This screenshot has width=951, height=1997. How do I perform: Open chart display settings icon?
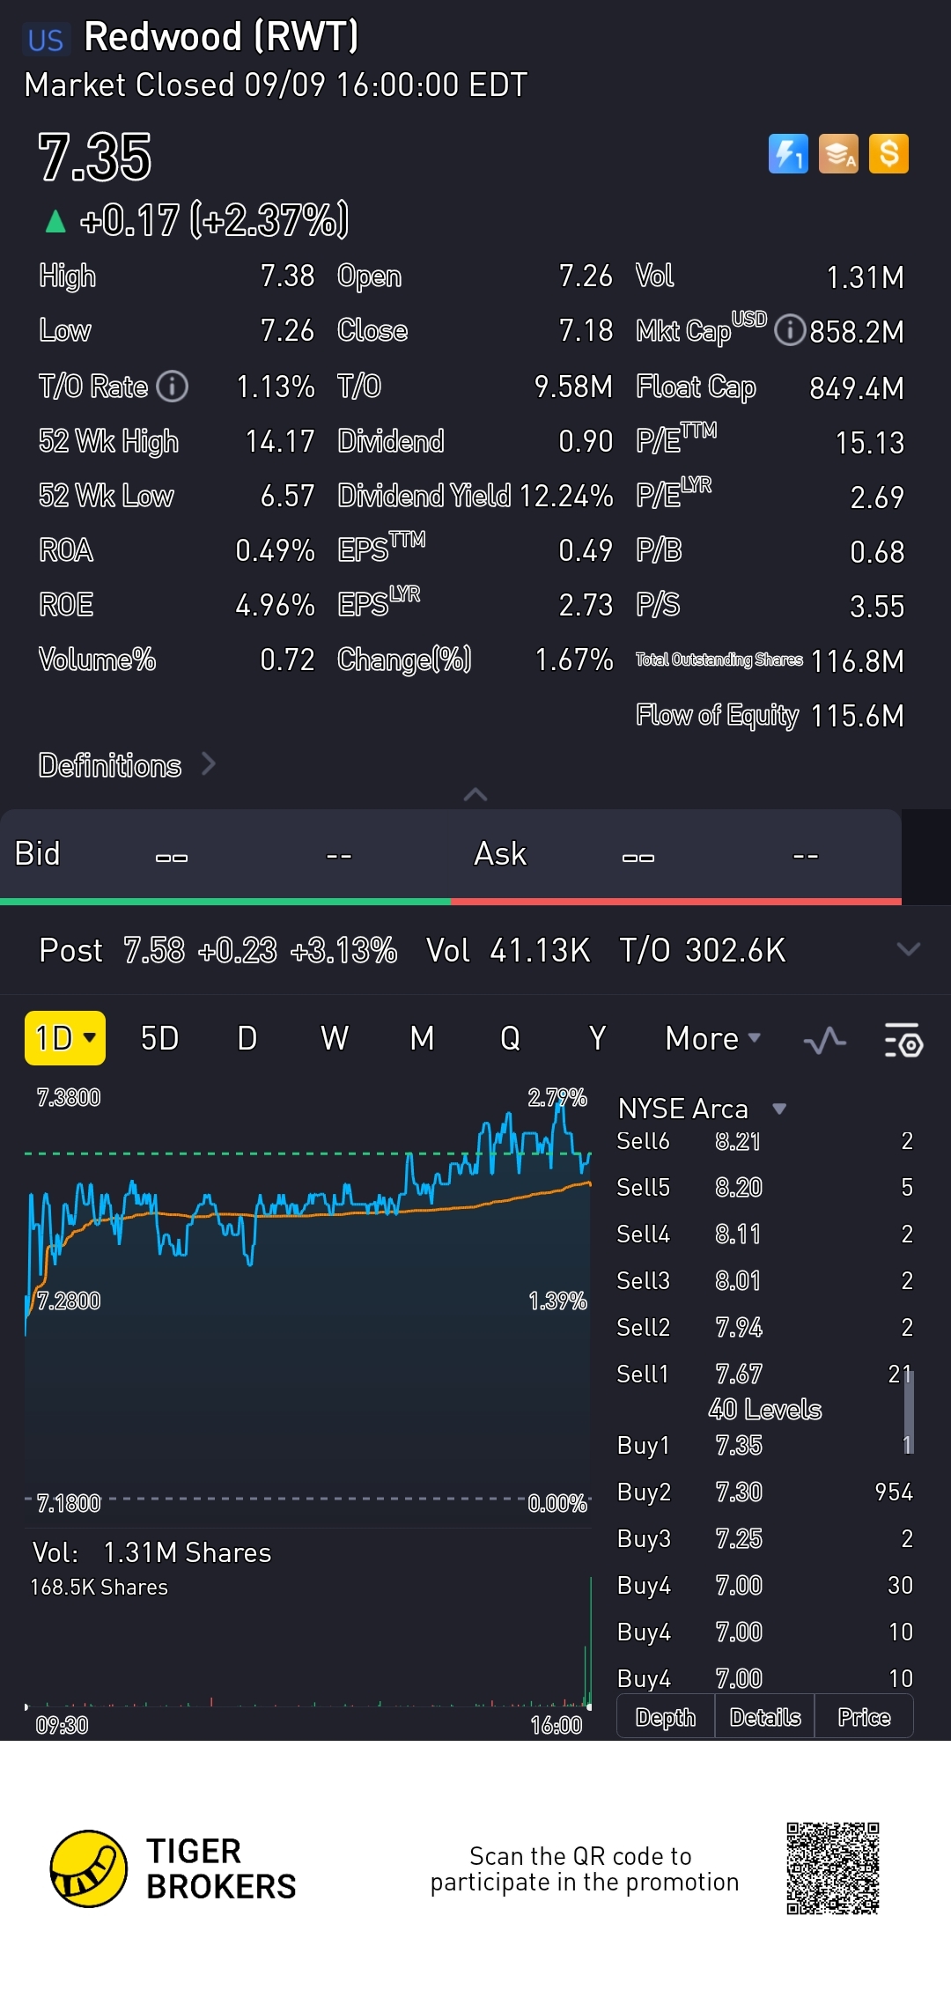903,1041
